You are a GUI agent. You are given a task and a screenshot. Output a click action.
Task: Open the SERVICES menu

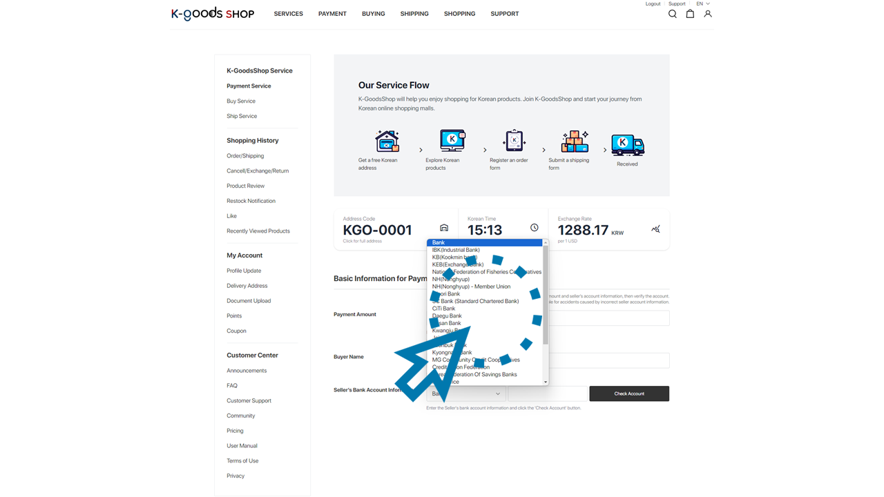click(x=289, y=14)
